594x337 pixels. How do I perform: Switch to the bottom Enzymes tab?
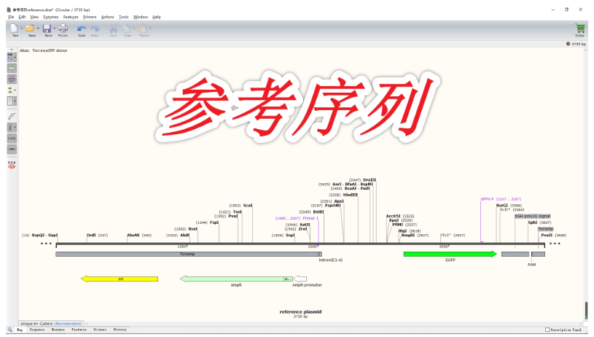pyautogui.click(x=58, y=330)
